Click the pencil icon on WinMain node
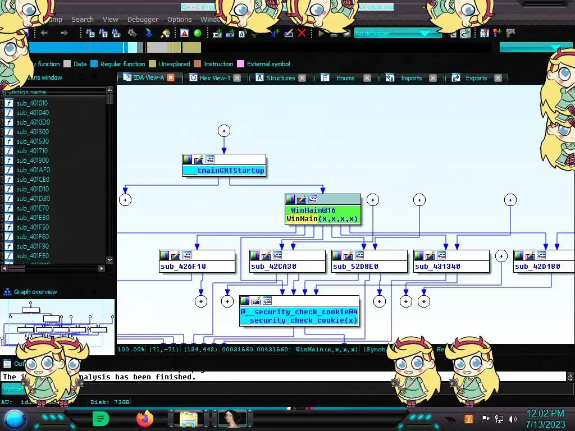This screenshot has height=431, width=575. (302, 199)
